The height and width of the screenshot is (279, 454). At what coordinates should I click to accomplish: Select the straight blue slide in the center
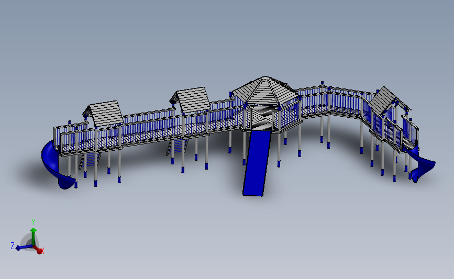[258, 163]
